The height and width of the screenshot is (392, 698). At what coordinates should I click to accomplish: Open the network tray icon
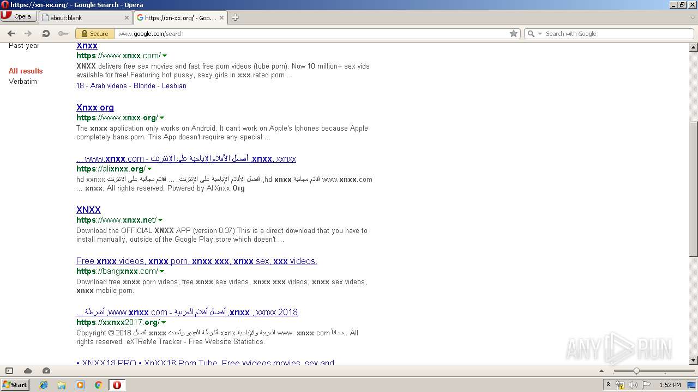[x=620, y=385]
